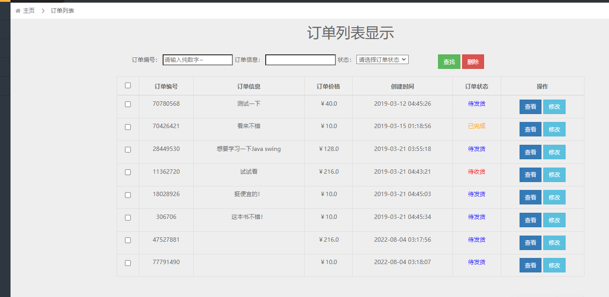609x297 pixels.
Task: Click 查看 for order 47527881
Action: [530, 243]
